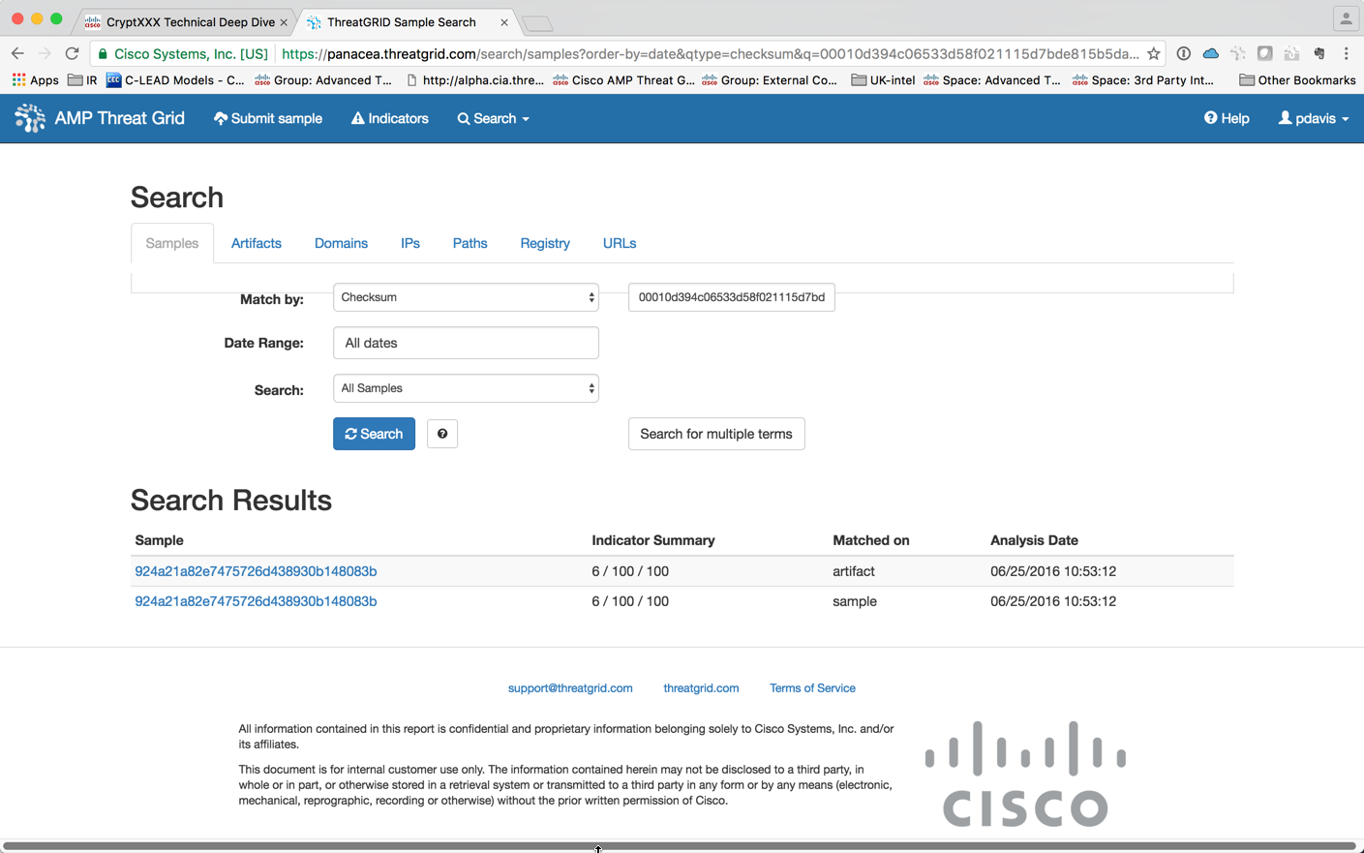Visit the threatgrid.com footer link
This screenshot has width=1364, height=853.
(701, 688)
